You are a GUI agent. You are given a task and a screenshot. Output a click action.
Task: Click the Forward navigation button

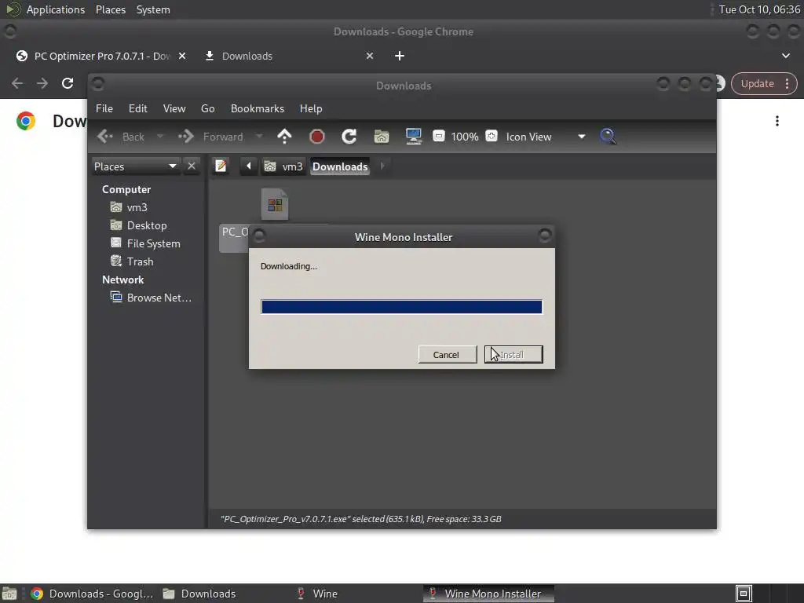tap(210, 137)
